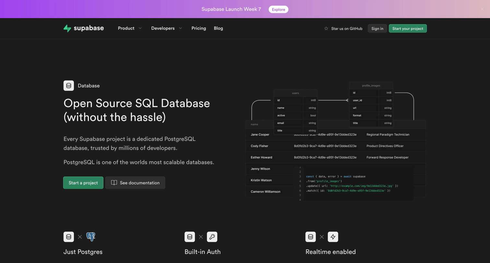490x263 pixels.
Task: Click the Supabase Launch Week 7 text
Action: [231, 9]
